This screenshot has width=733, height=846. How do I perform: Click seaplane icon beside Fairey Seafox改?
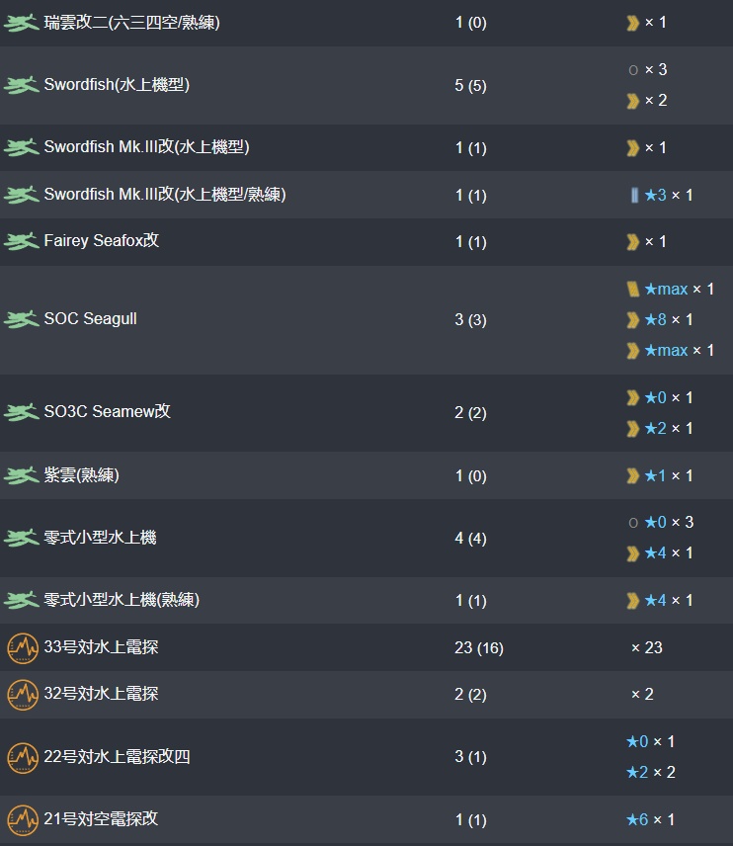point(21,241)
